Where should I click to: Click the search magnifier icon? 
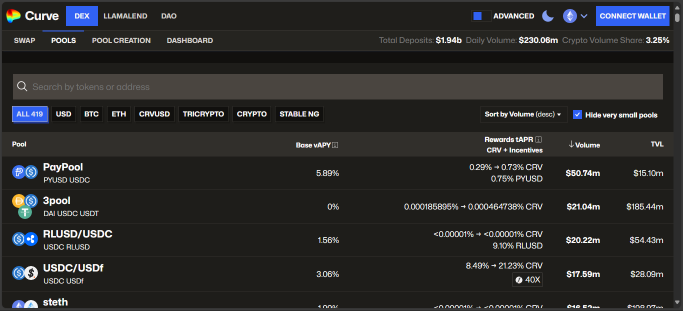22,87
